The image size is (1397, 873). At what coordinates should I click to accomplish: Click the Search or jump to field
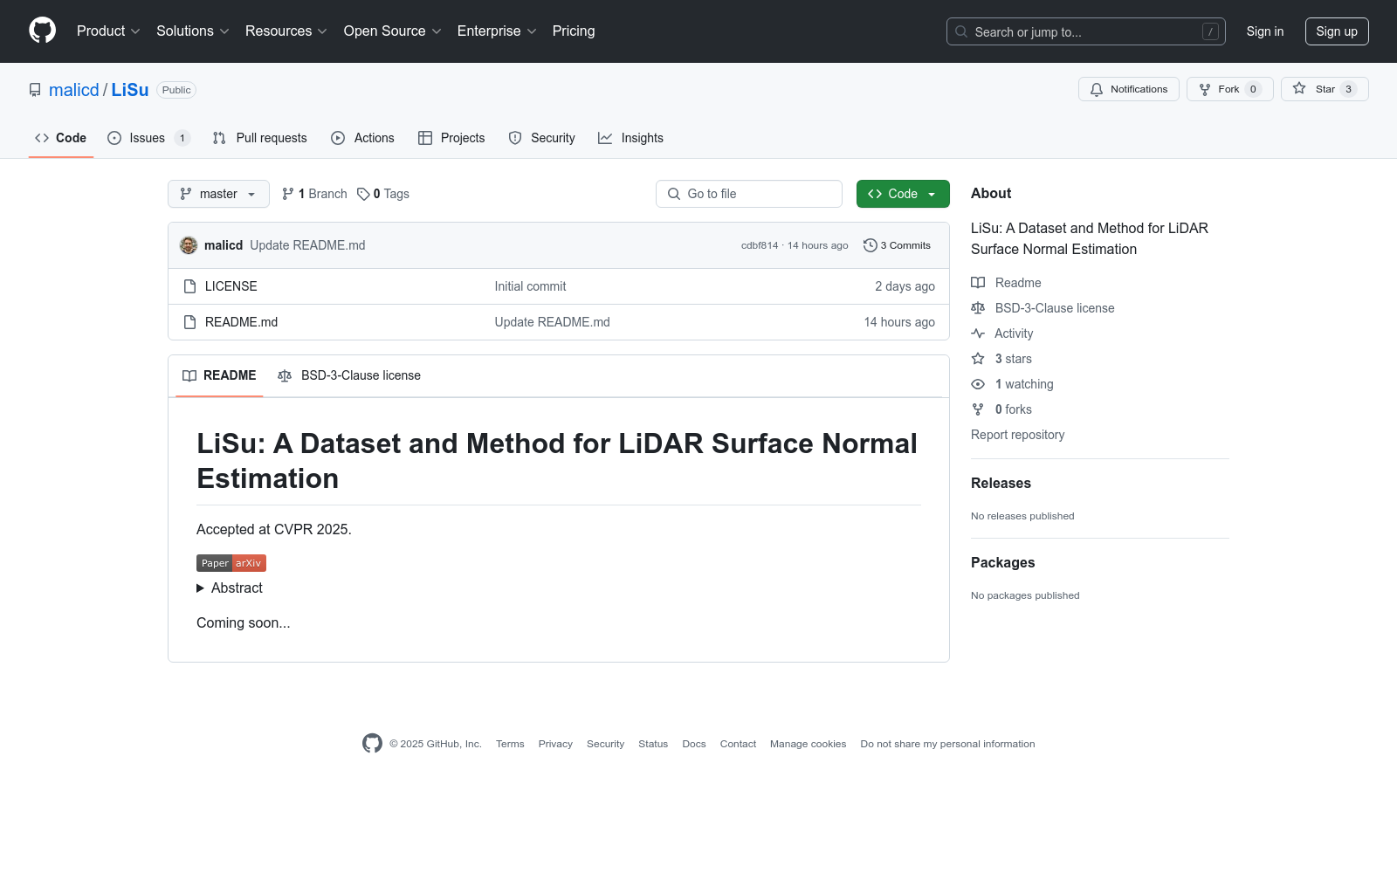[1086, 31]
